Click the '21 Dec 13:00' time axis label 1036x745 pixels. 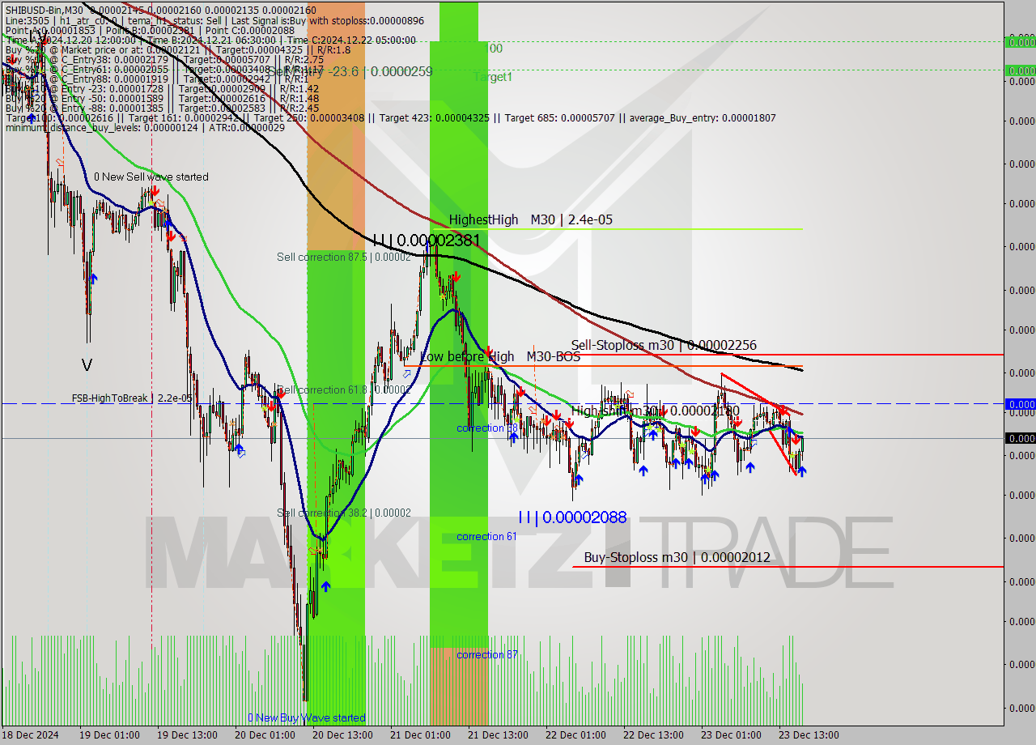click(x=498, y=735)
